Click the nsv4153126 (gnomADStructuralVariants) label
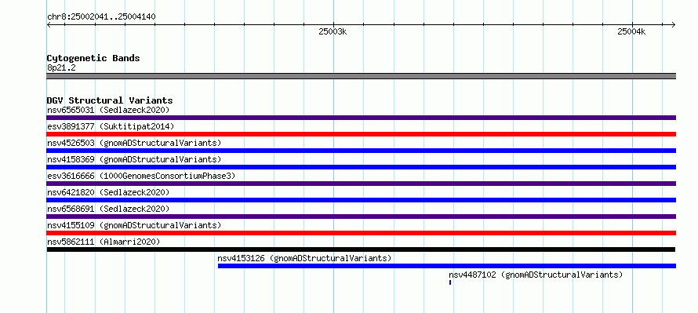698x313 pixels. click(x=304, y=258)
